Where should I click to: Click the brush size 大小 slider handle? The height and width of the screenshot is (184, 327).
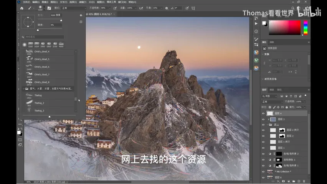(61, 20)
